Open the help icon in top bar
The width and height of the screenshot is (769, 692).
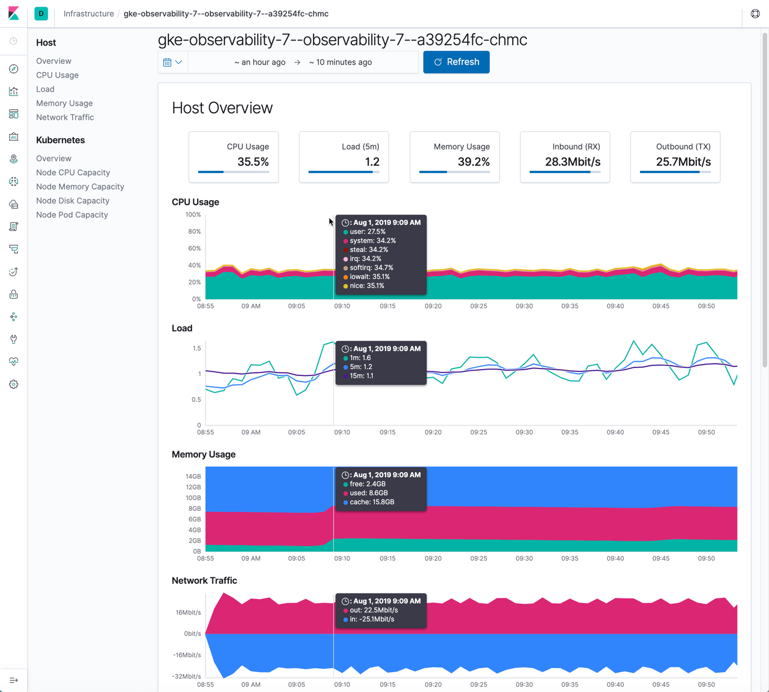coord(755,13)
